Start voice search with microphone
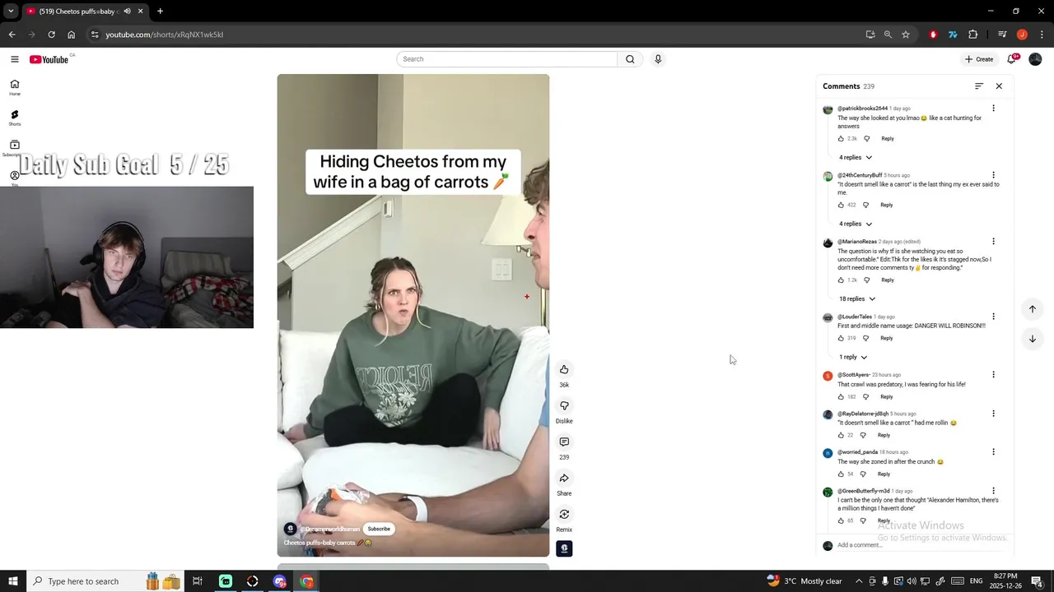The height and width of the screenshot is (592, 1054). (658, 59)
